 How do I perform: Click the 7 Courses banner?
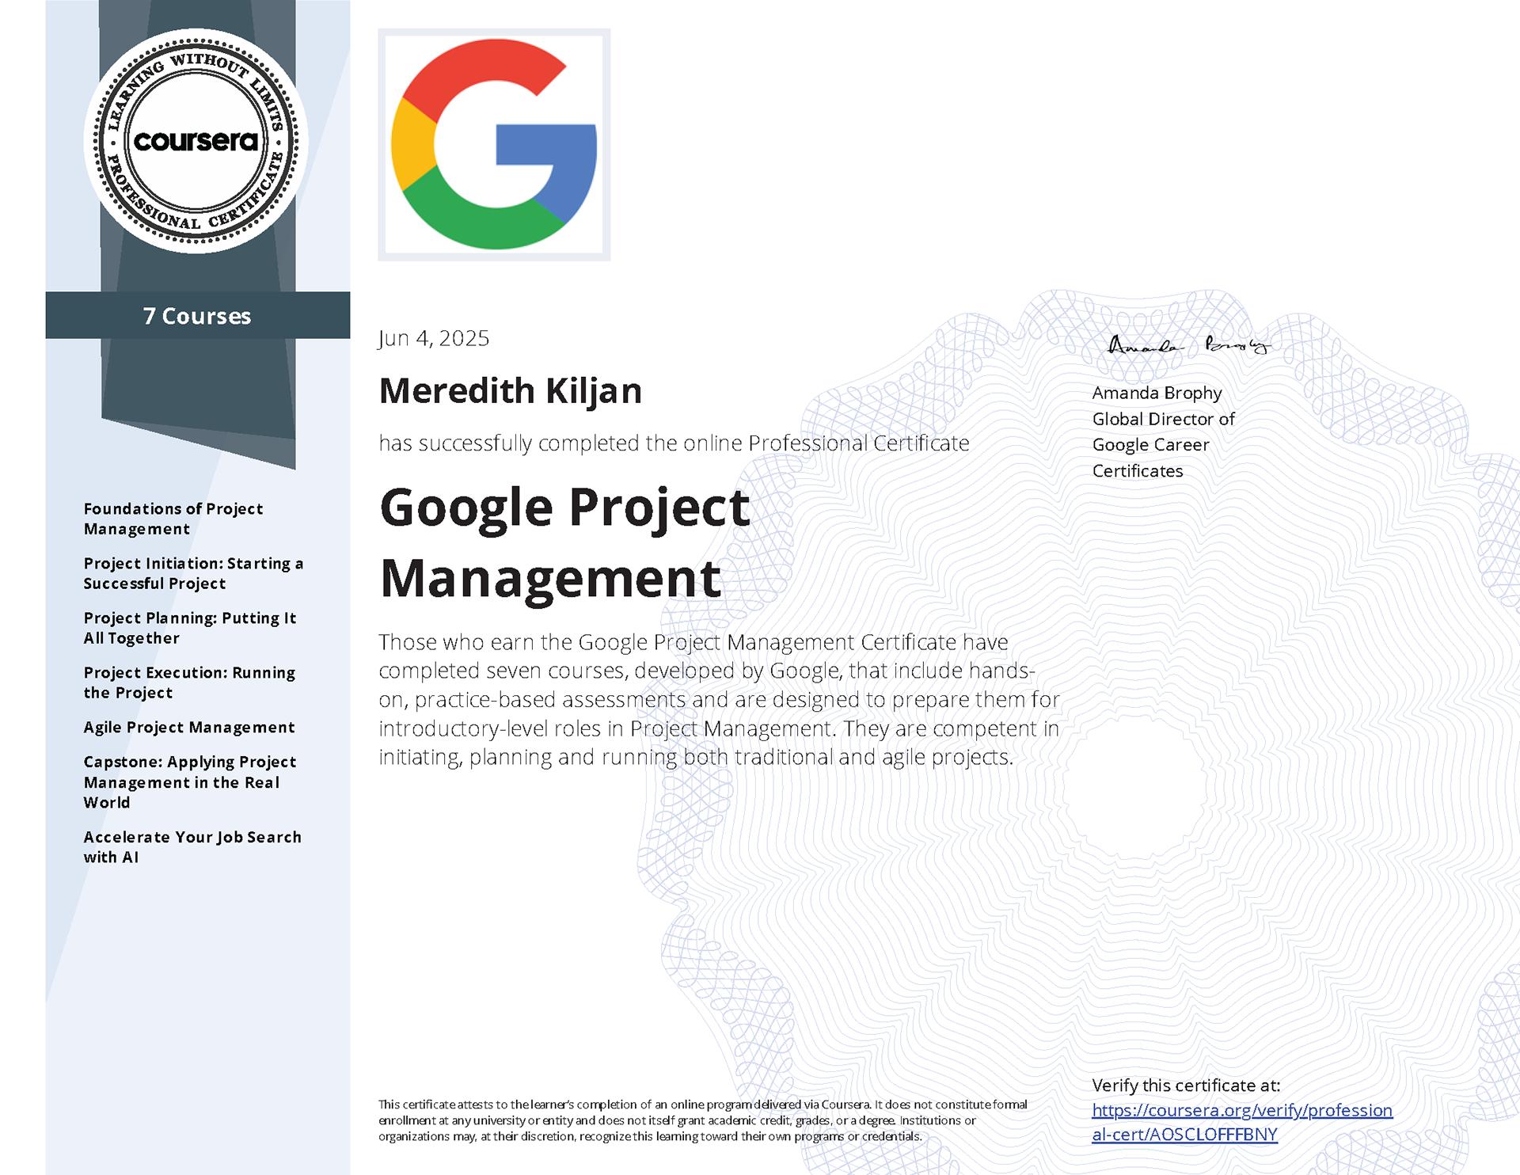click(x=198, y=316)
